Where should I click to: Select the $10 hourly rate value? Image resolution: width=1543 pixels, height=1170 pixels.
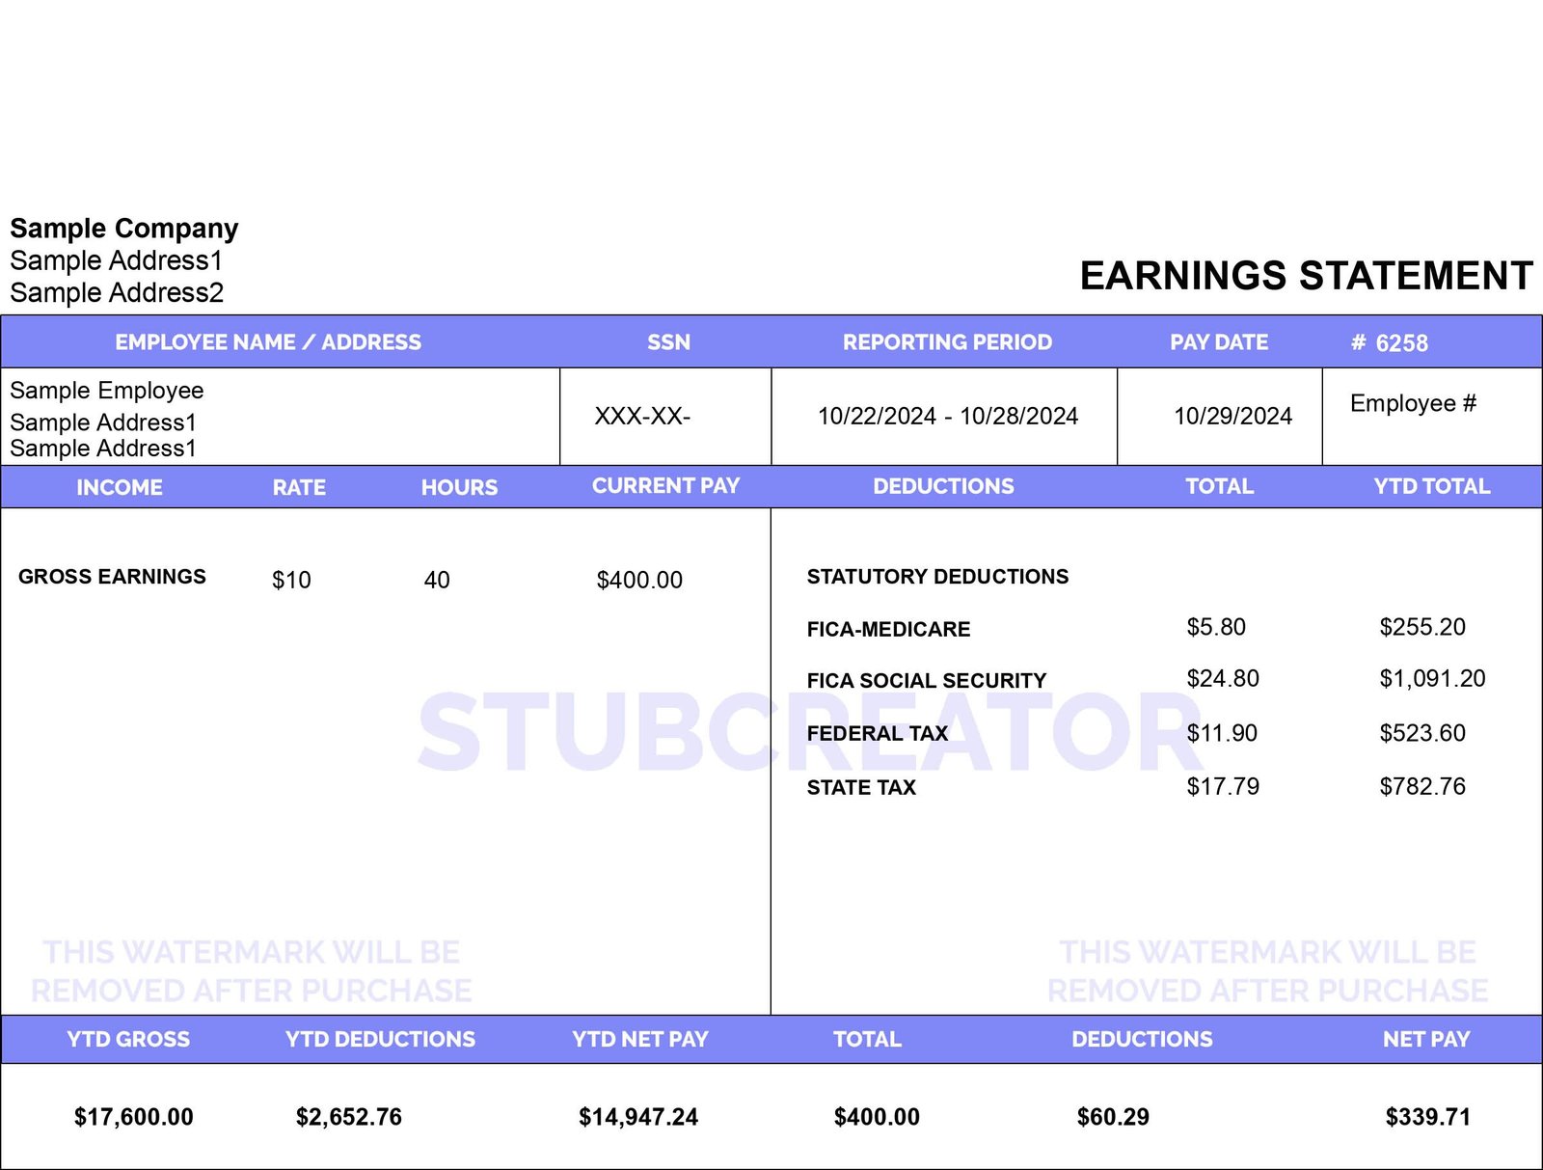[291, 580]
